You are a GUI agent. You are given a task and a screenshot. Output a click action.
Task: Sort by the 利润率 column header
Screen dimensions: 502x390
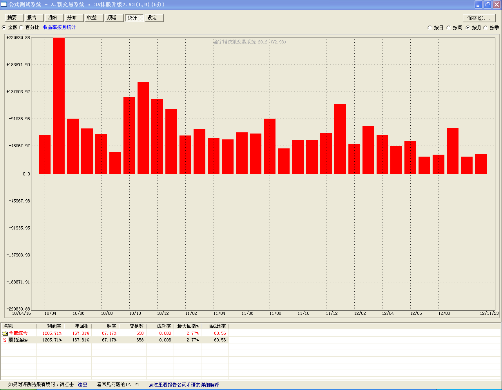pos(50,326)
